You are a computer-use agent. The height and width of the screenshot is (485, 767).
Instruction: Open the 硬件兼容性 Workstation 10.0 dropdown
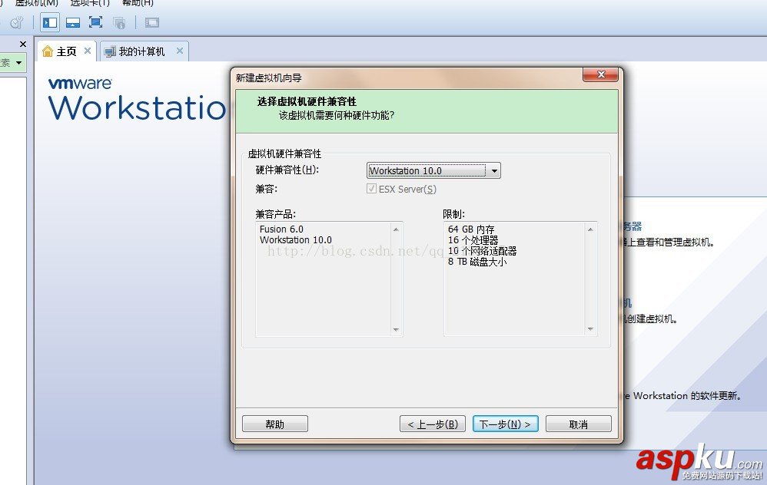pos(433,170)
